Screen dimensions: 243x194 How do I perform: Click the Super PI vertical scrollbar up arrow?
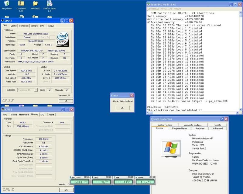click(241, 12)
